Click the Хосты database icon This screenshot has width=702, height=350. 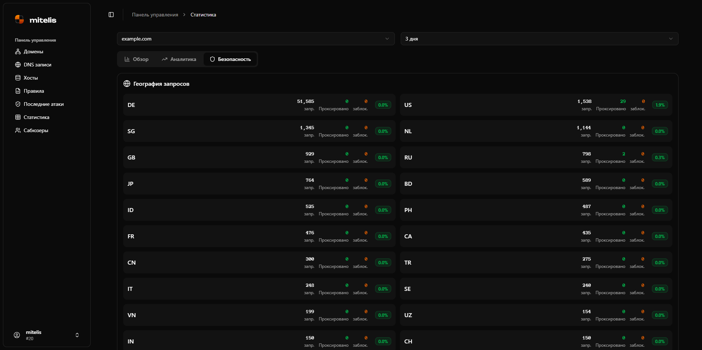pyautogui.click(x=18, y=78)
